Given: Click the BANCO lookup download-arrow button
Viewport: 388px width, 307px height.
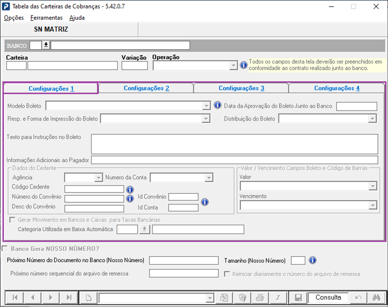Looking at the screenshot, I should 46,45.
